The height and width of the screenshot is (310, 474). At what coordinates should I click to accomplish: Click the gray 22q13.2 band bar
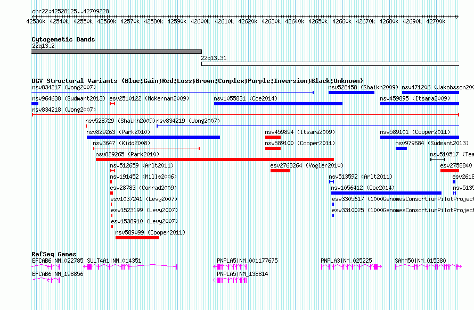pos(117,52)
